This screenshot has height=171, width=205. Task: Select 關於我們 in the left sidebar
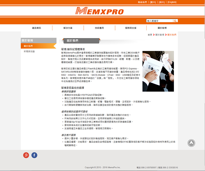point(39,46)
